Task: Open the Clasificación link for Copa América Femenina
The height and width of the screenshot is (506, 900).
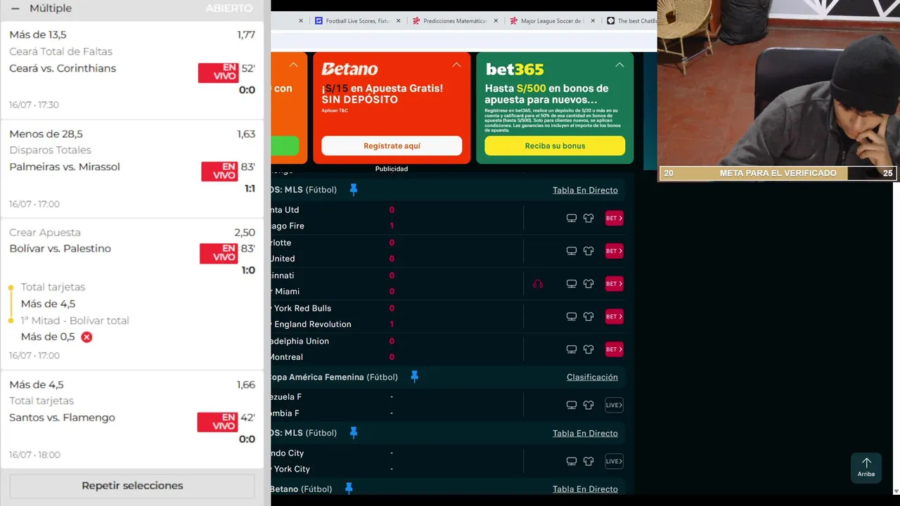Action: [592, 377]
